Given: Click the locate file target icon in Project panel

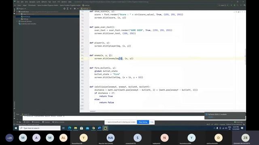Looking at the screenshot, I should point(64,8).
